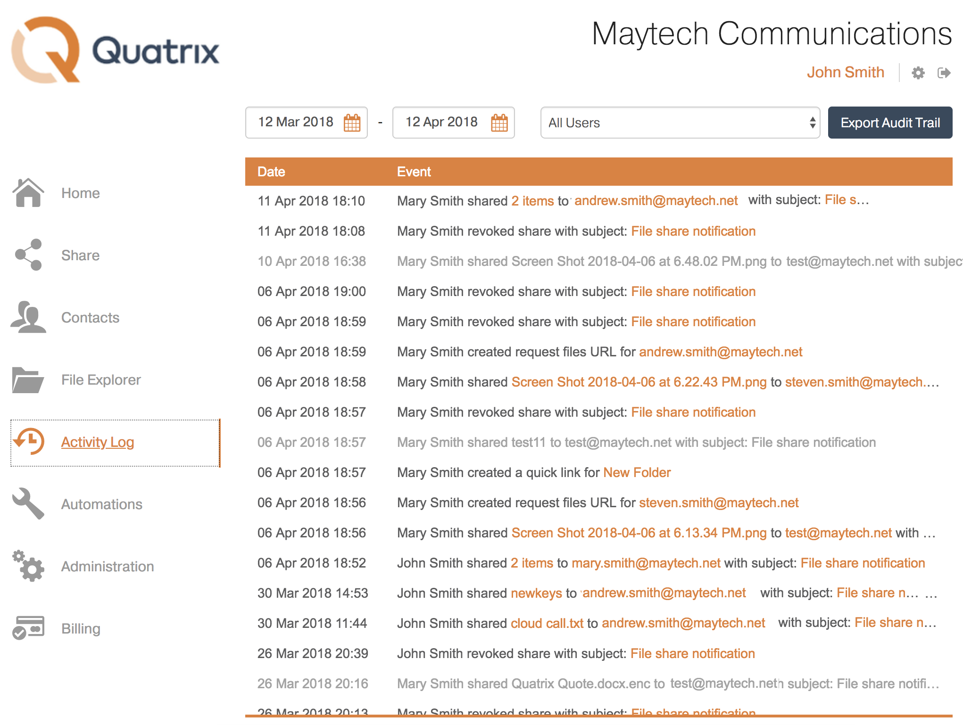Click the Event column header

click(x=414, y=172)
